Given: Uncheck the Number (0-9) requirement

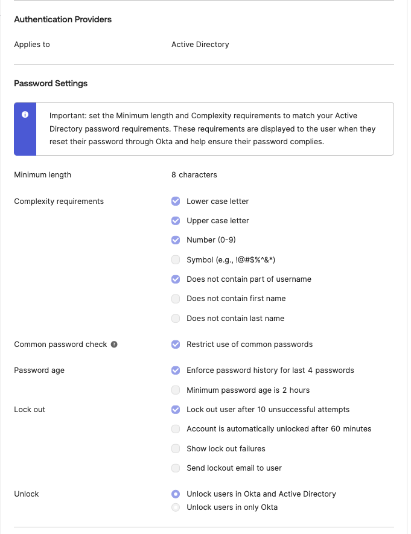Looking at the screenshot, I should tap(175, 240).
